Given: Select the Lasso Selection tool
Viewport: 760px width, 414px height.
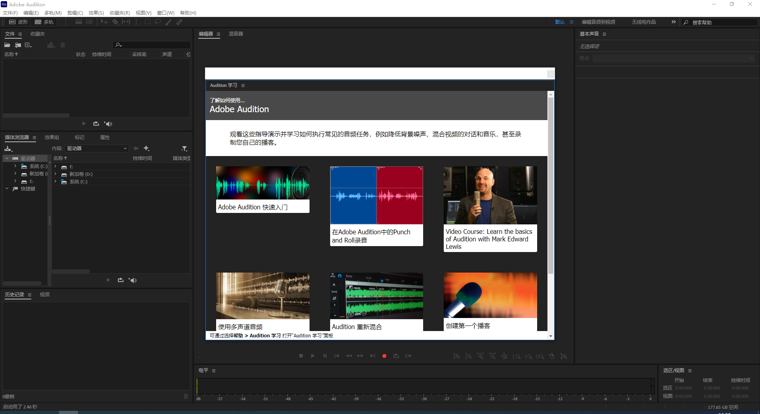Looking at the screenshot, I should coord(158,22).
